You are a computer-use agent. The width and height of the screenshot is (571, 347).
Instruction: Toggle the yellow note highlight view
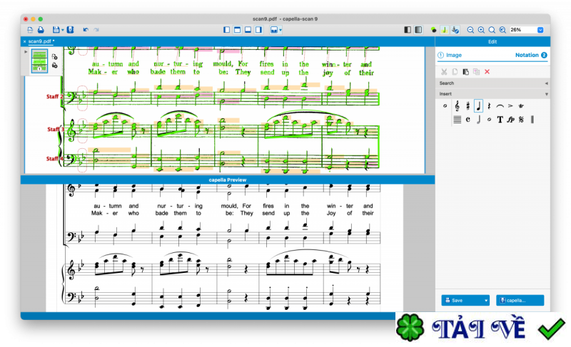(x=444, y=30)
